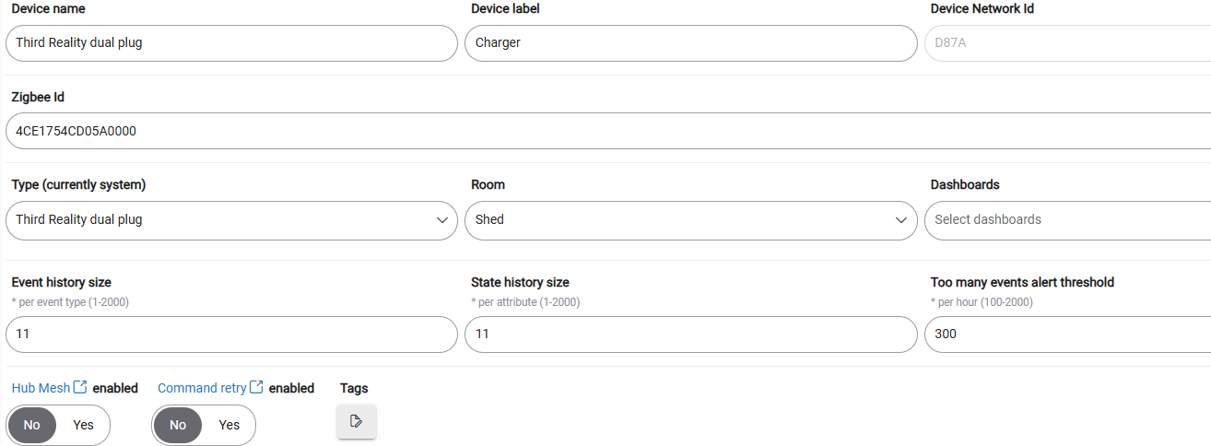Click the Device label field containing Charger

(690, 43)
